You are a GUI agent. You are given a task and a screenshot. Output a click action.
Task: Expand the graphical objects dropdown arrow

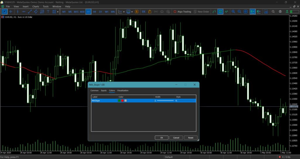coord(58,12)
